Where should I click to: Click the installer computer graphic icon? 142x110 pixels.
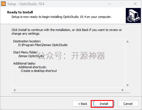coord(133,15)
